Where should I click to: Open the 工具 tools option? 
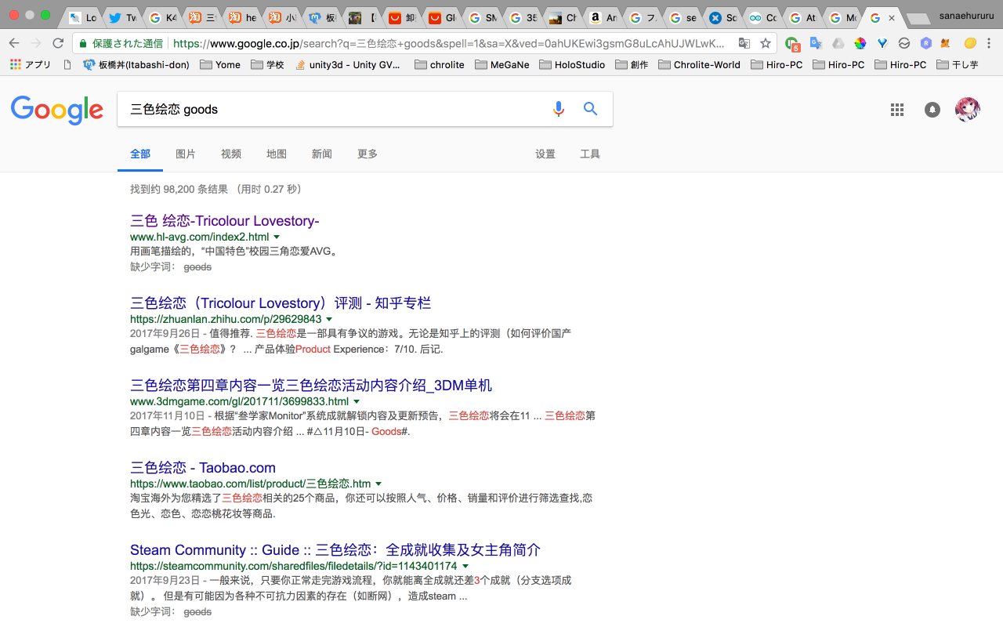590,154
